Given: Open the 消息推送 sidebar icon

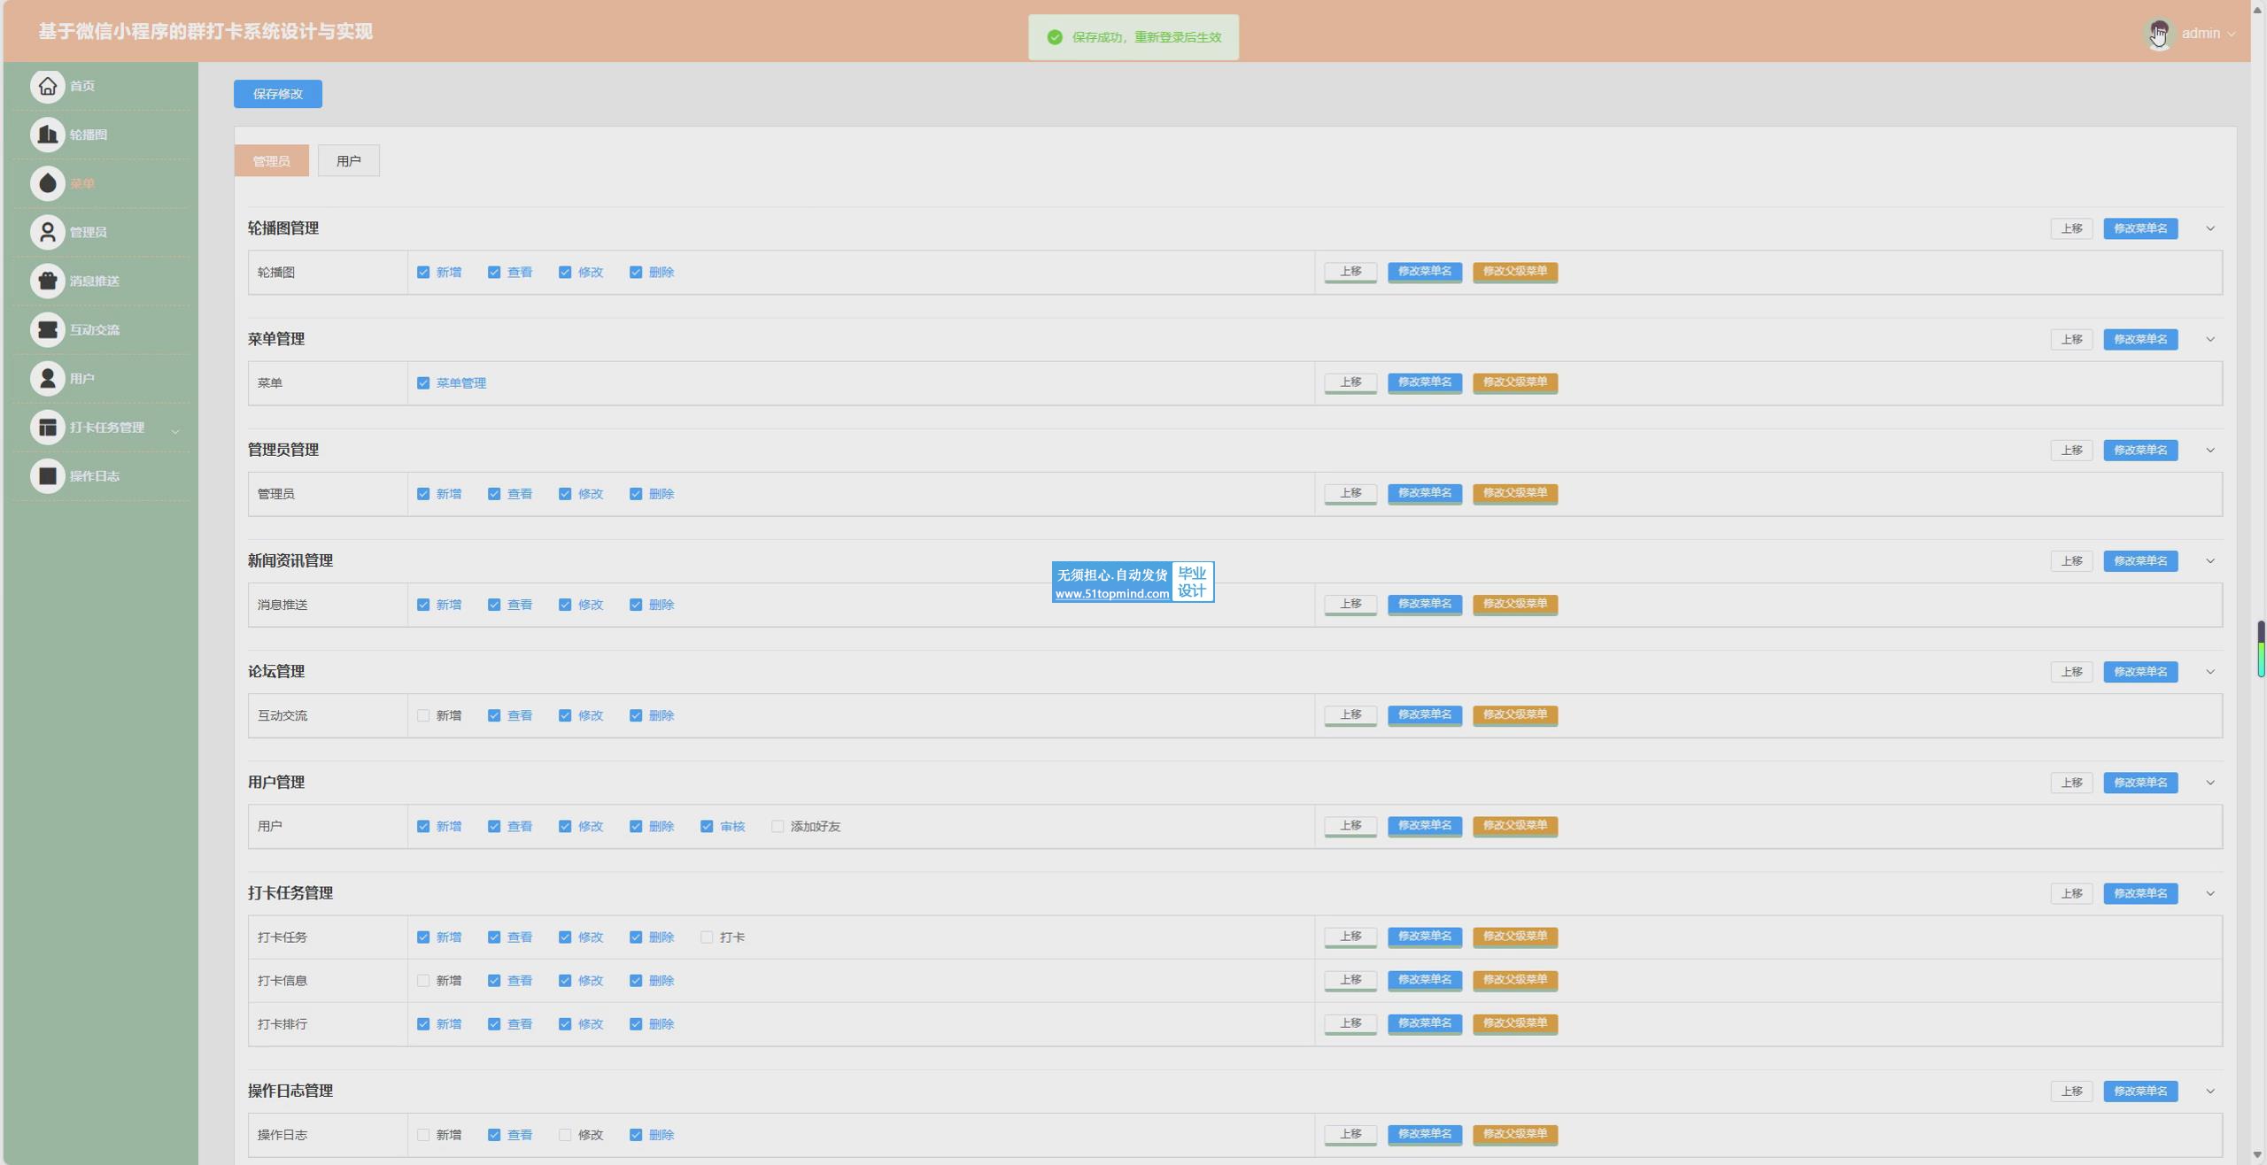Looking at the screenshot, I should (48, 281).
